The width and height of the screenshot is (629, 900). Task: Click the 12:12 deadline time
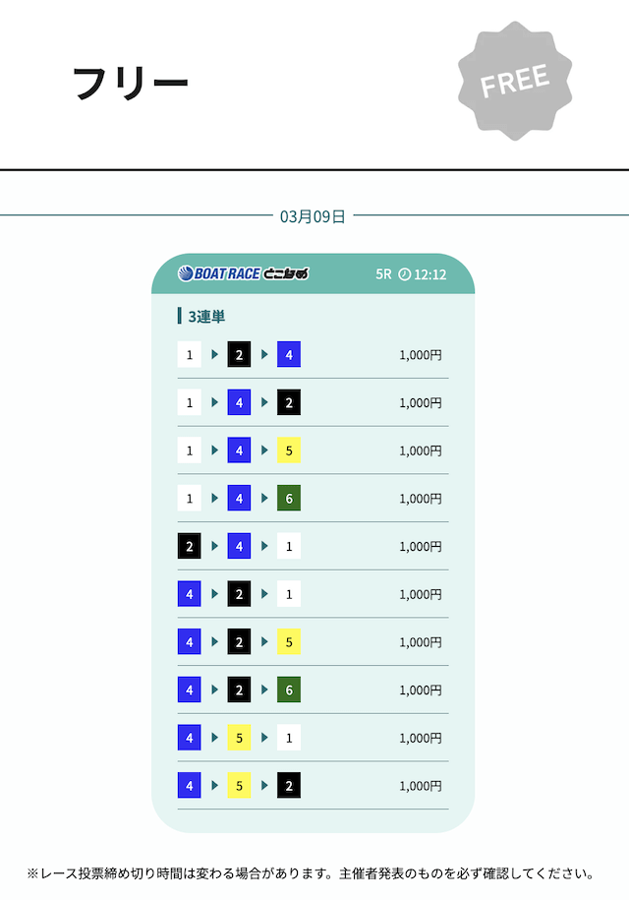[x=430, y=274]
